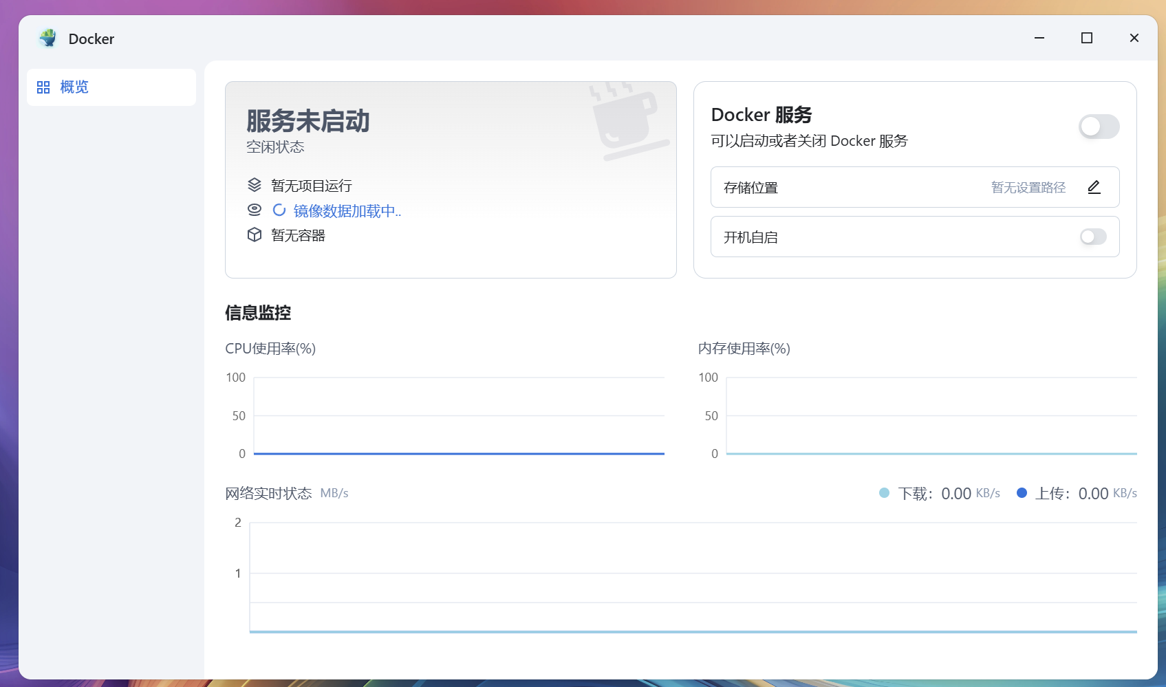
Task: Click the network status chart area
Action: pos(693,578)
